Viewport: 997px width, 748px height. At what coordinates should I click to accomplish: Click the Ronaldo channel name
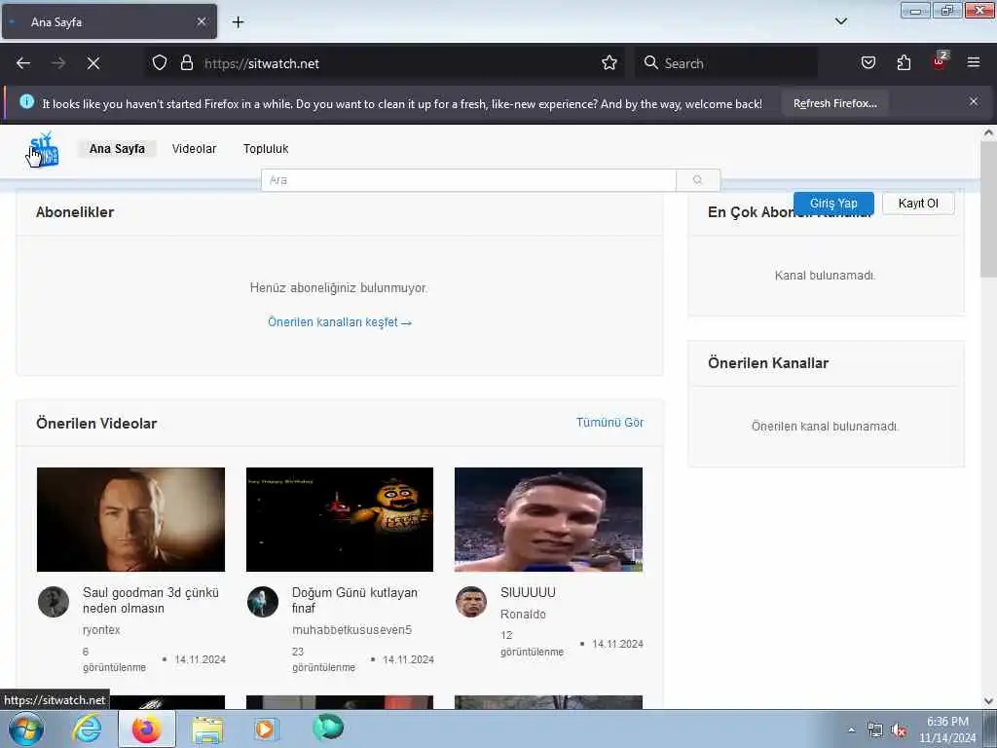click(x=523, y=615)
